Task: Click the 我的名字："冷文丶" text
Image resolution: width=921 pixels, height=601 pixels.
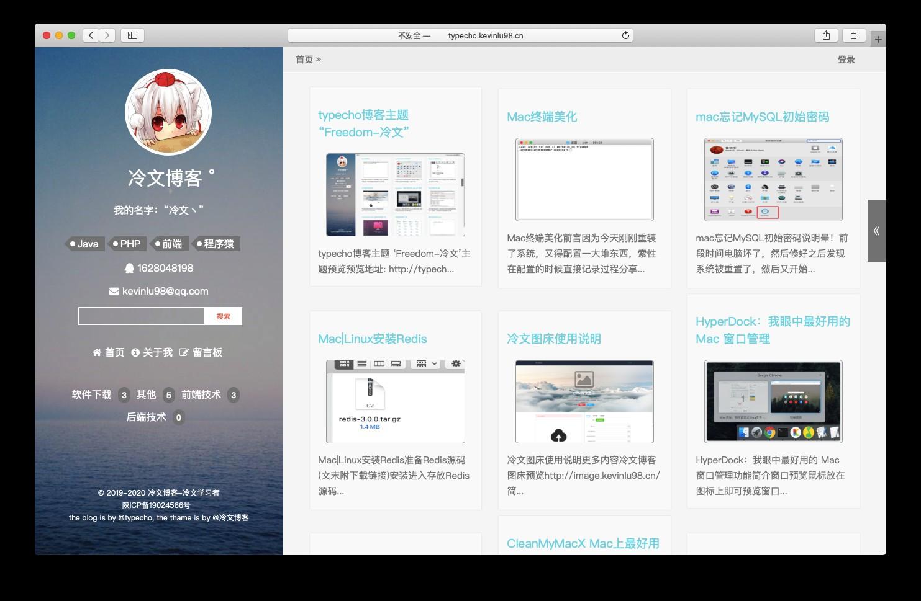Action: tap(159, 210)
